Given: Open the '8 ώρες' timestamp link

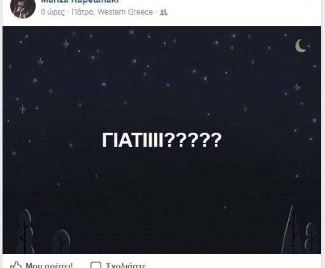Looking at the screenshot, I should pos(53,12).
